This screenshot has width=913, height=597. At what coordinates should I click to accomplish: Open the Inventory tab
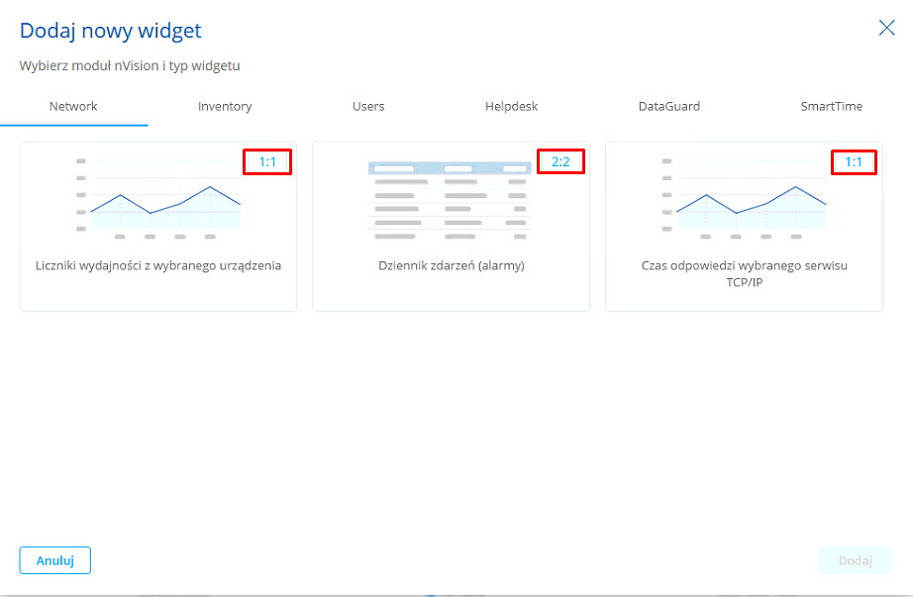(x=225, y=106)
